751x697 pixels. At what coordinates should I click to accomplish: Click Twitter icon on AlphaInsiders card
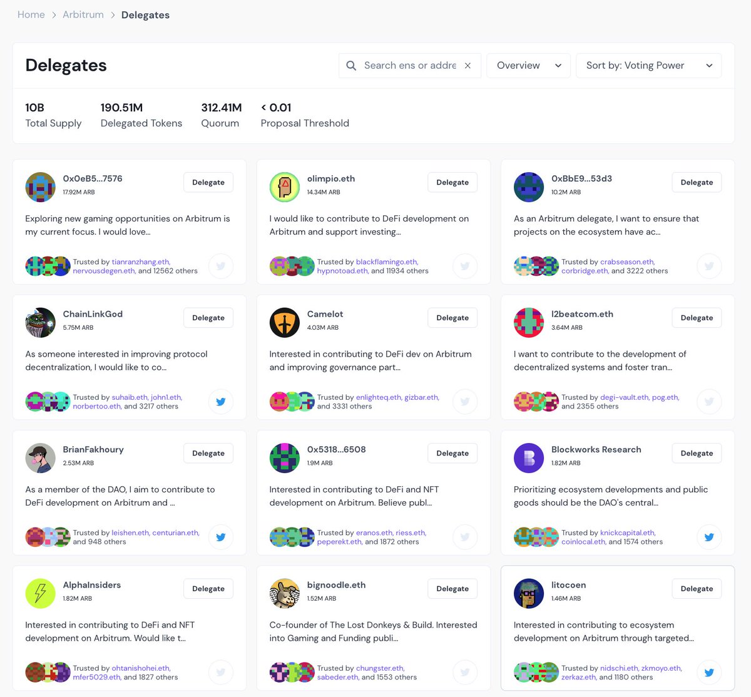pos(220,673)
